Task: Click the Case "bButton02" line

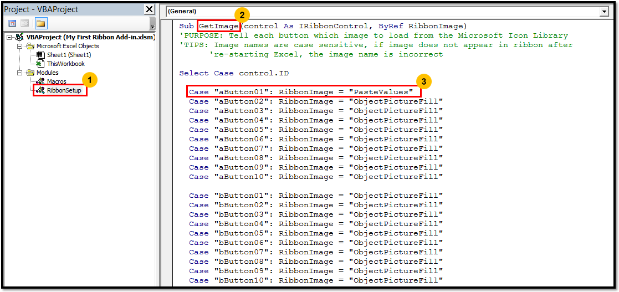Action: (316, 205)
